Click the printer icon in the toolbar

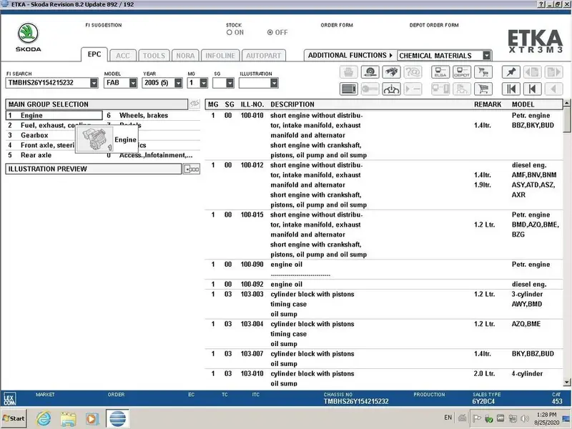(348, 72)
